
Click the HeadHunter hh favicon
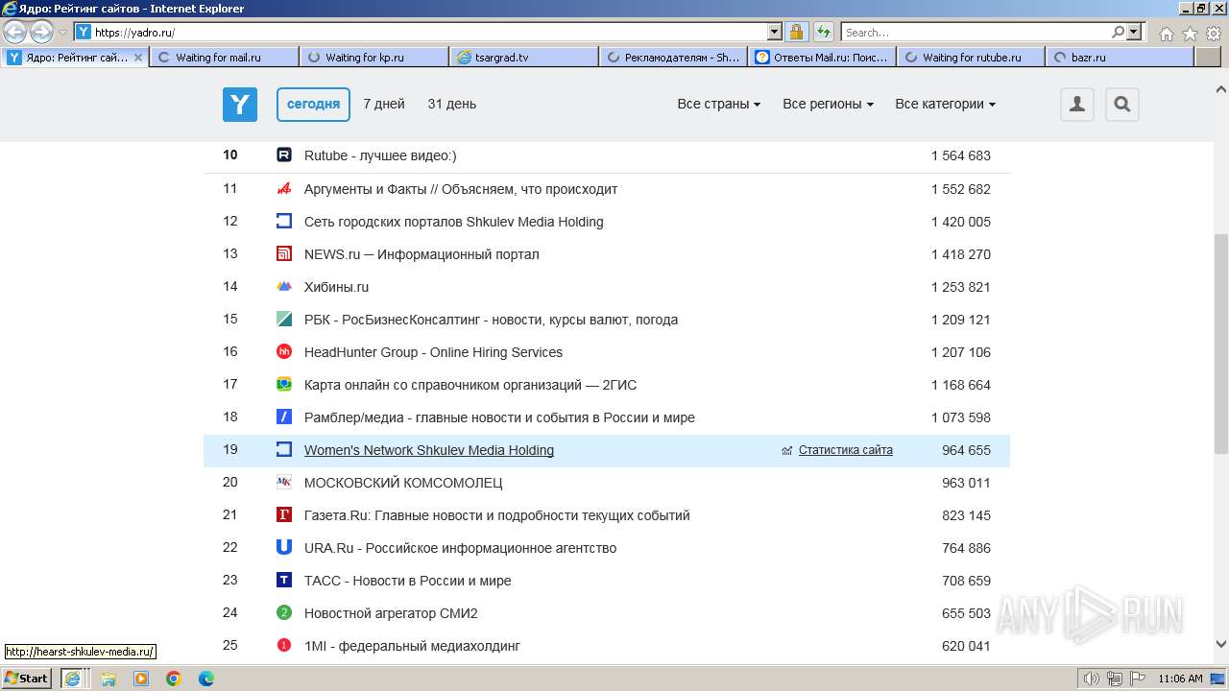click(x=283, y=352)
